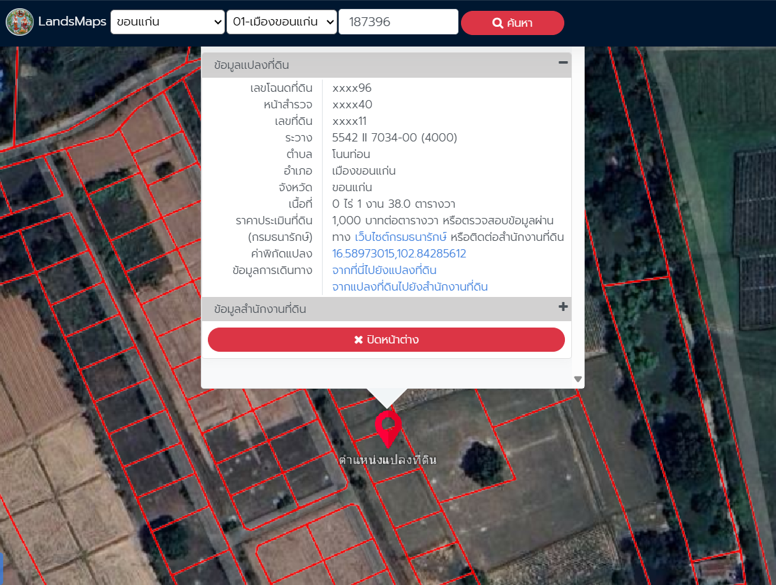Open the province dropdown showing ขอนแก่น

[x=167, y=22]
